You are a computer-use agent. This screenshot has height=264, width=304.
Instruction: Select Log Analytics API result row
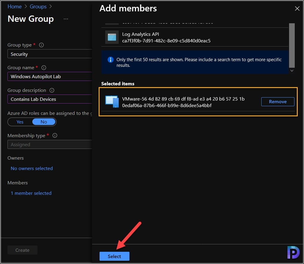click(195, 37)
